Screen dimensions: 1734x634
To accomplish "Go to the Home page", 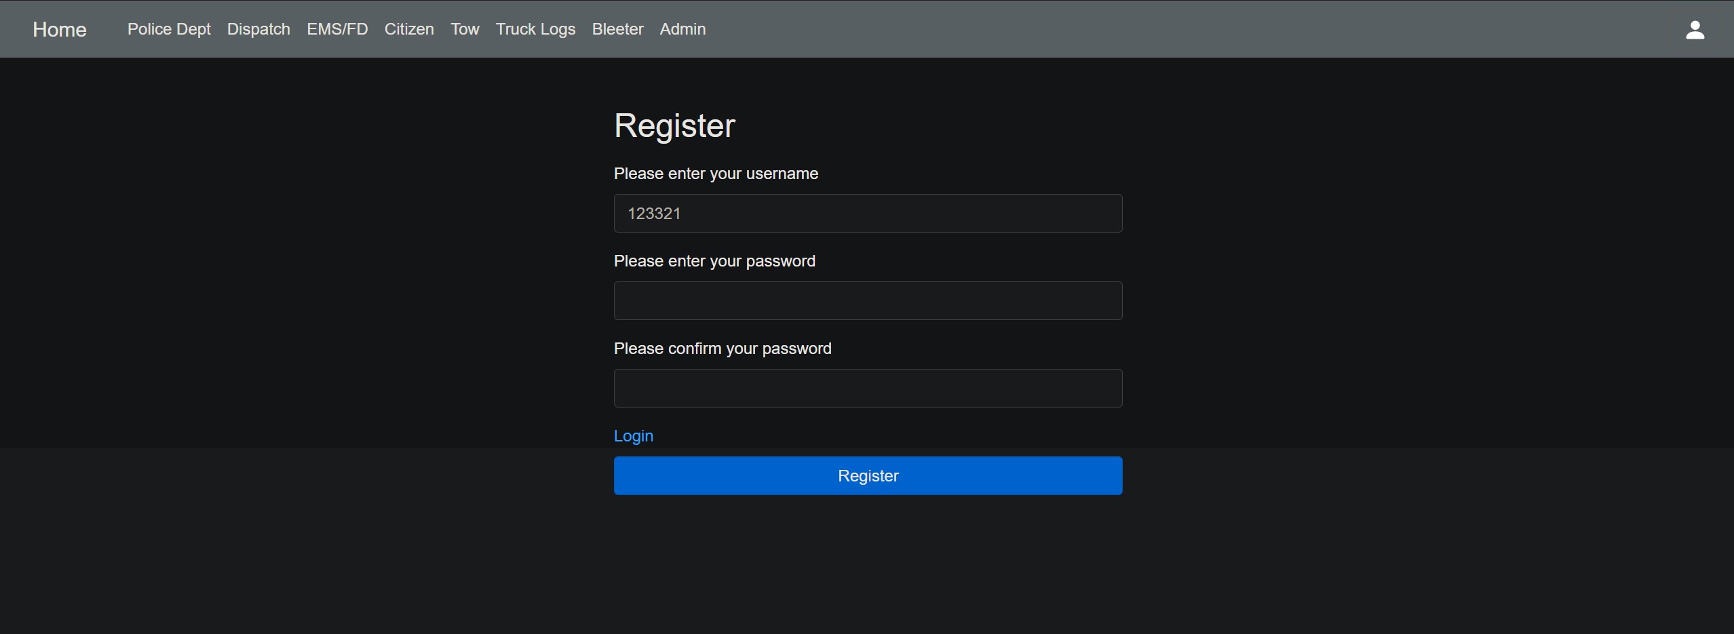I will click(60, 30).
